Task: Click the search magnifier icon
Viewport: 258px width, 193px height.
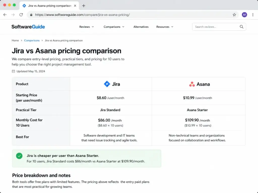Action: click(x=241, y=27)
